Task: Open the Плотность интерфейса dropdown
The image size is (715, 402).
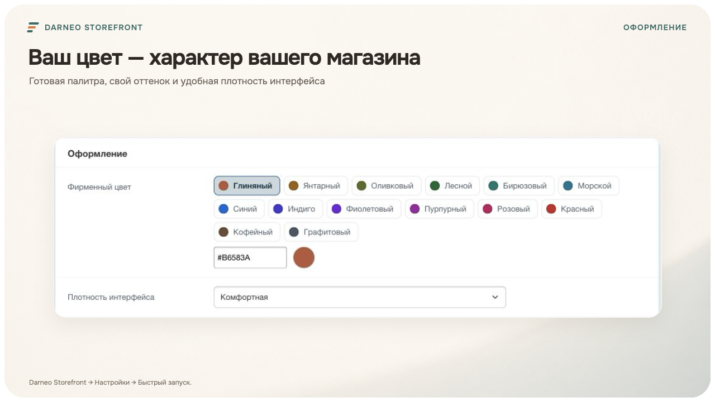Action: tap(360, 297)
